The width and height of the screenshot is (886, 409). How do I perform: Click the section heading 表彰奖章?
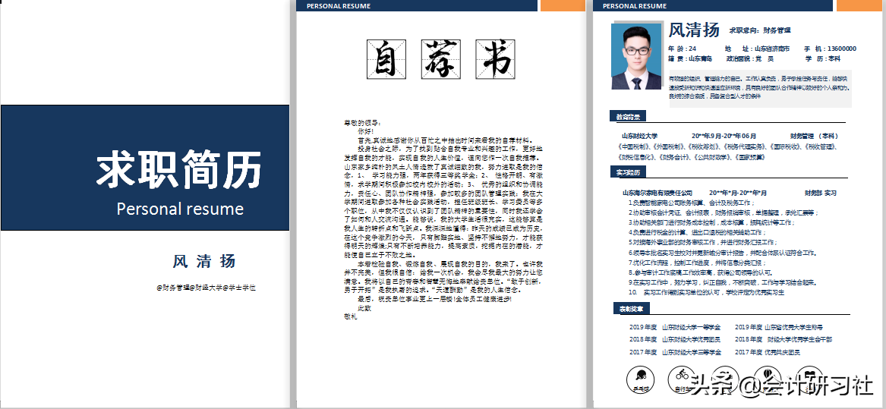coord(632,308)
